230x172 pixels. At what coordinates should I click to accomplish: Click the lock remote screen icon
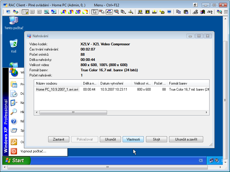click(147, 12)
